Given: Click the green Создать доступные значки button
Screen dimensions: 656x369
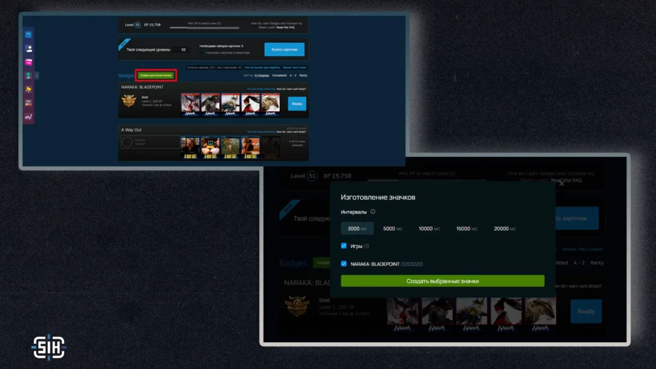Looking at the screenshot, I should (156, 76).
